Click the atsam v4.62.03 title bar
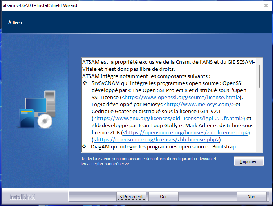 [118, 5]
